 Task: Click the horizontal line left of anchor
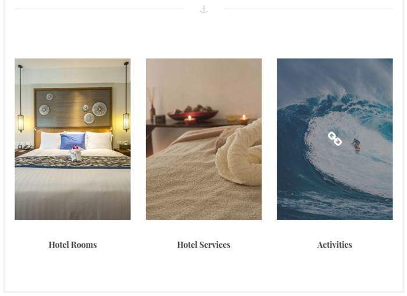click(99, 9)
